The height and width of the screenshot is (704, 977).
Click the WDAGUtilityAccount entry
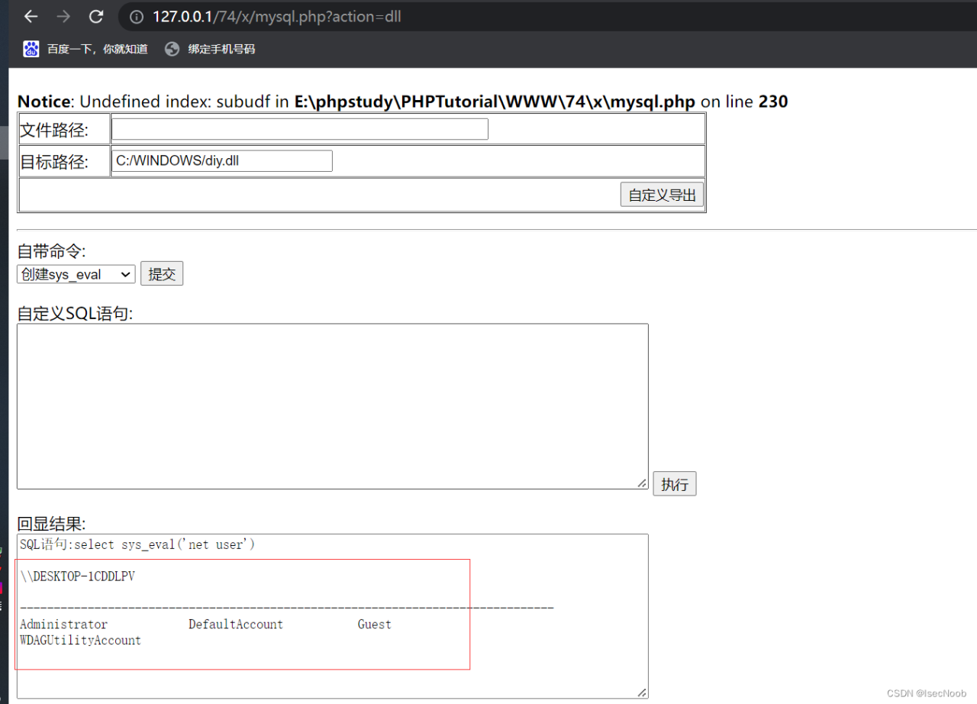[x=80, y=641]
